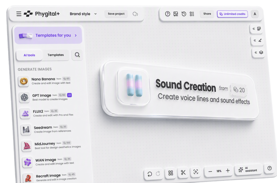Click the FLUX2 title text
Viewport: 277px width, 183px height.
click(38, 112)
